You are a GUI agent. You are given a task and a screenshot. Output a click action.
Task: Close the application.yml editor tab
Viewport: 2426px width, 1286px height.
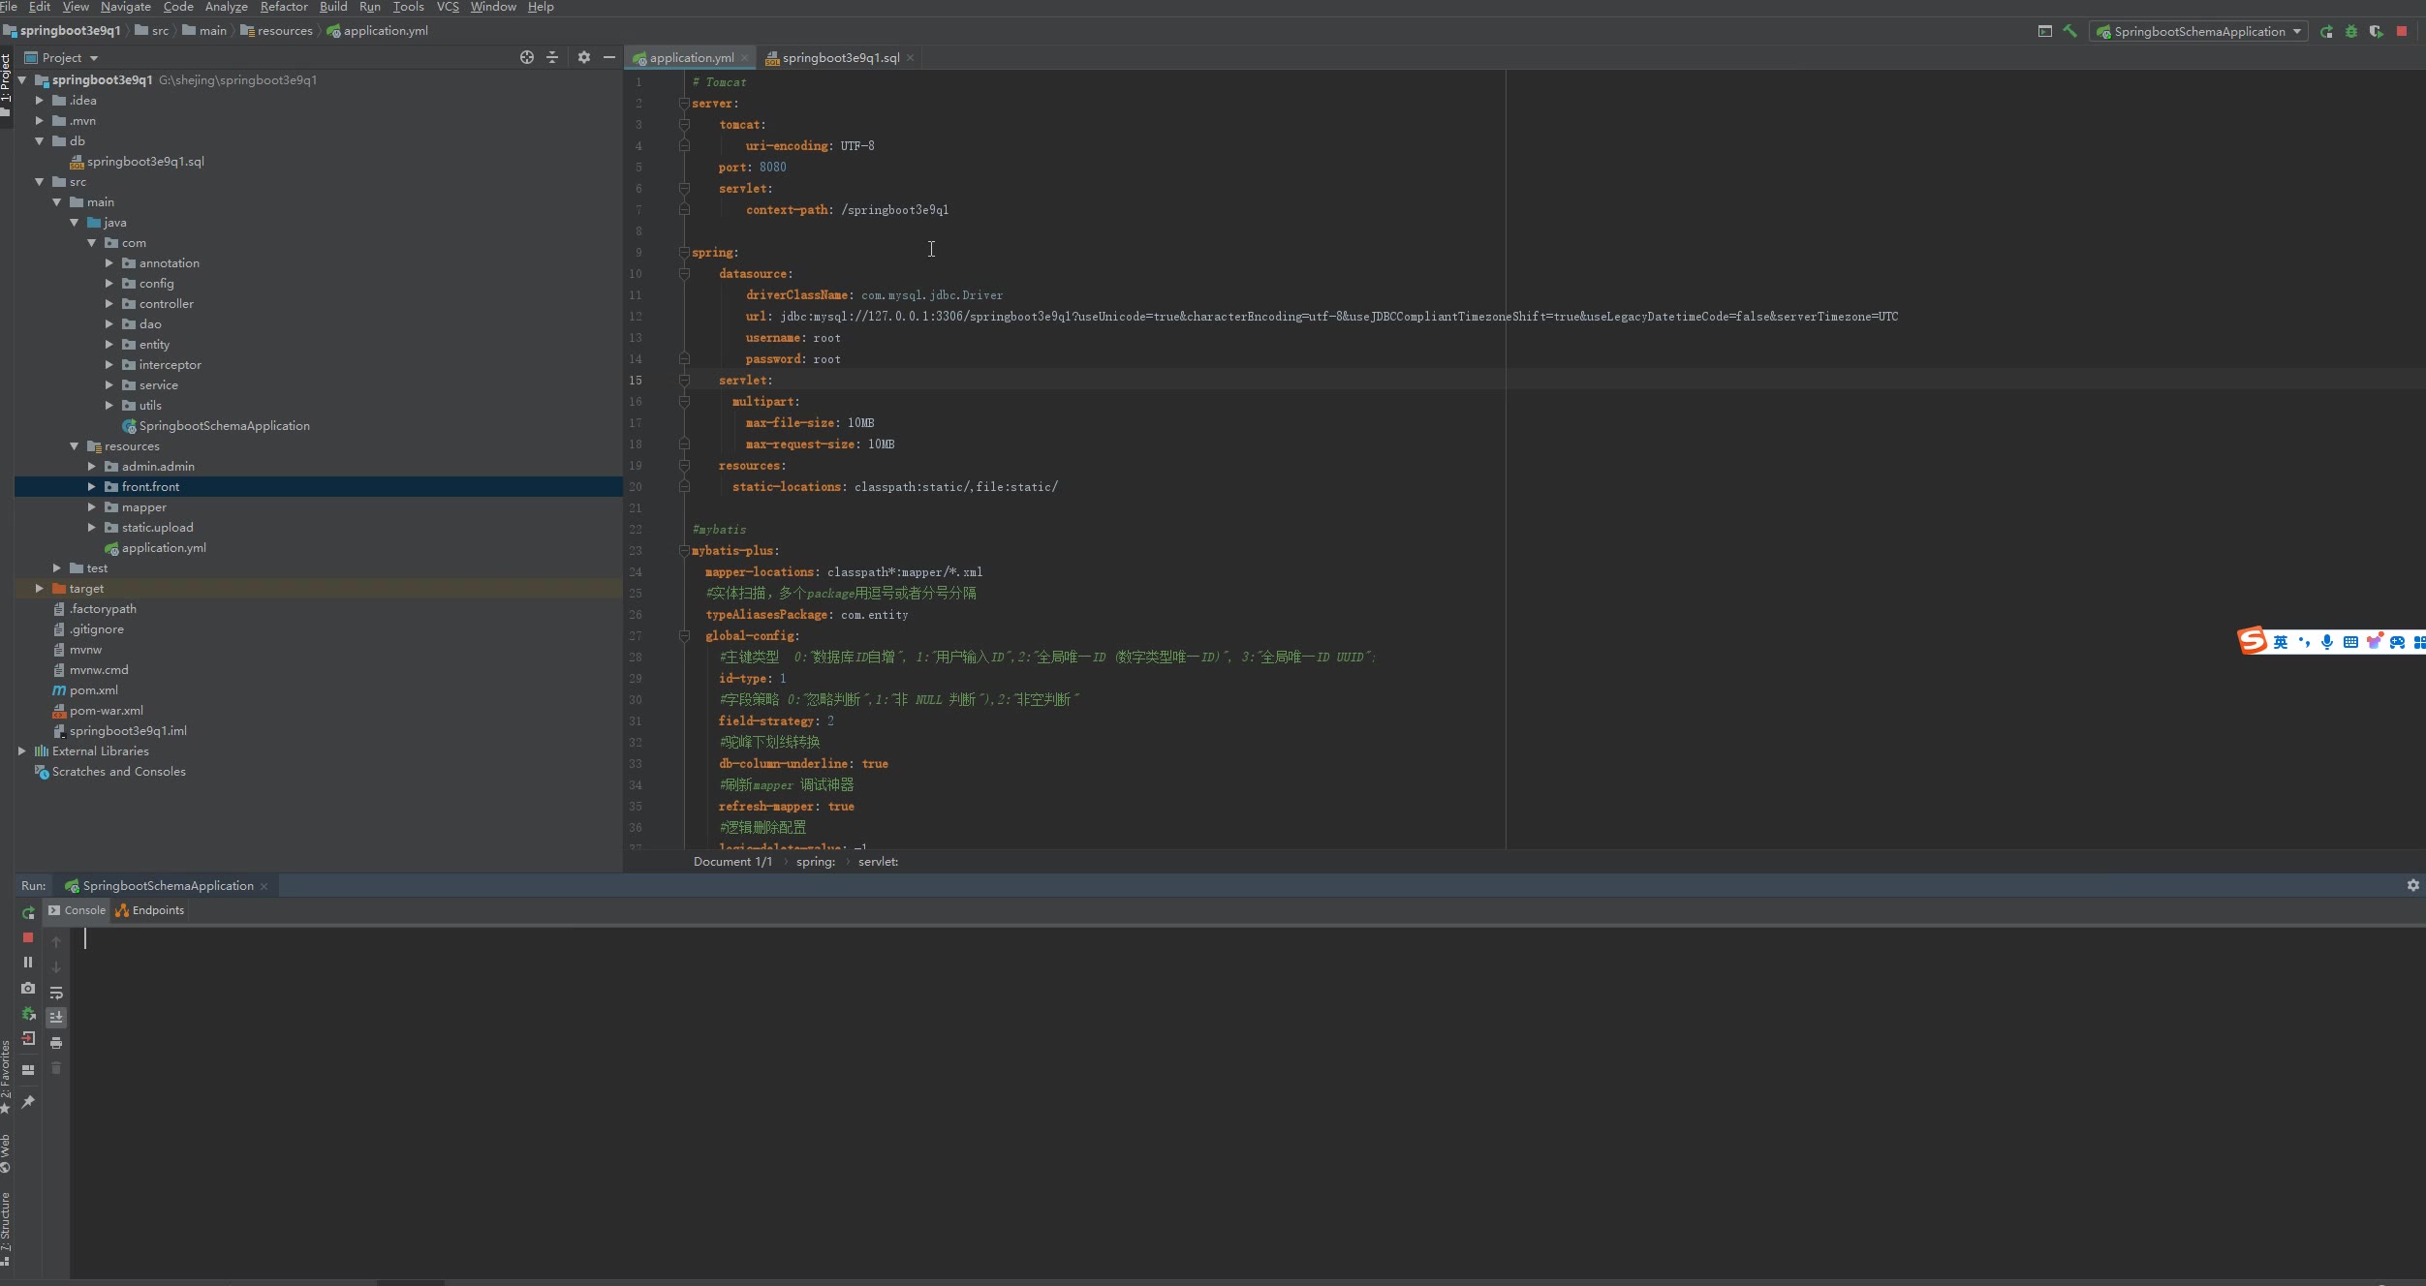tap(744, 58)
